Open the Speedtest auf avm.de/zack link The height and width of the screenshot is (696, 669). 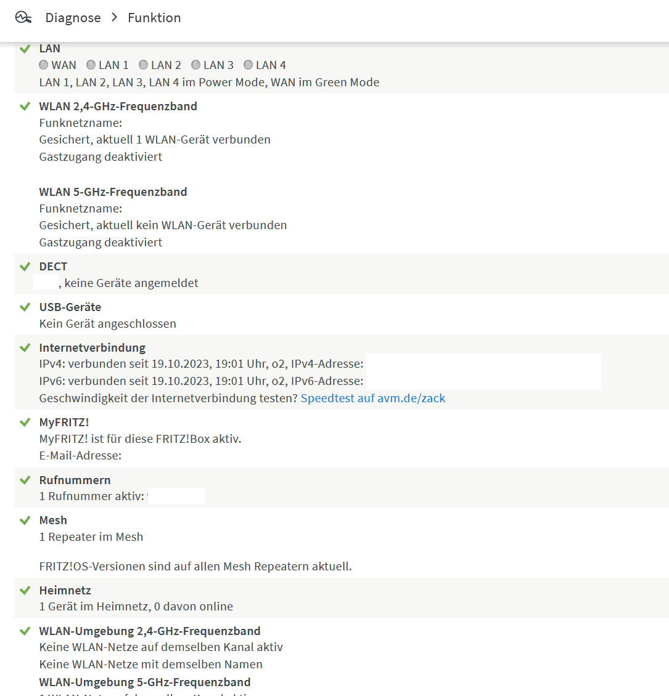click(372, 398)
